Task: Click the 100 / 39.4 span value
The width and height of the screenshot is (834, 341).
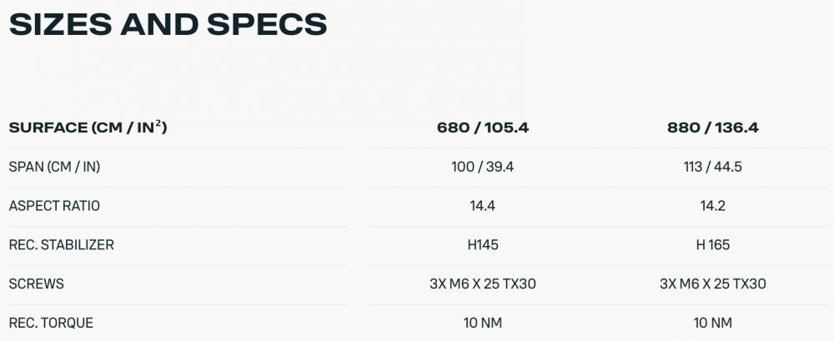Action: [x=482, y=167]
